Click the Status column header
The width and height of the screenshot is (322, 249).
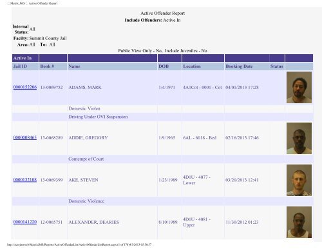[276, 66]
